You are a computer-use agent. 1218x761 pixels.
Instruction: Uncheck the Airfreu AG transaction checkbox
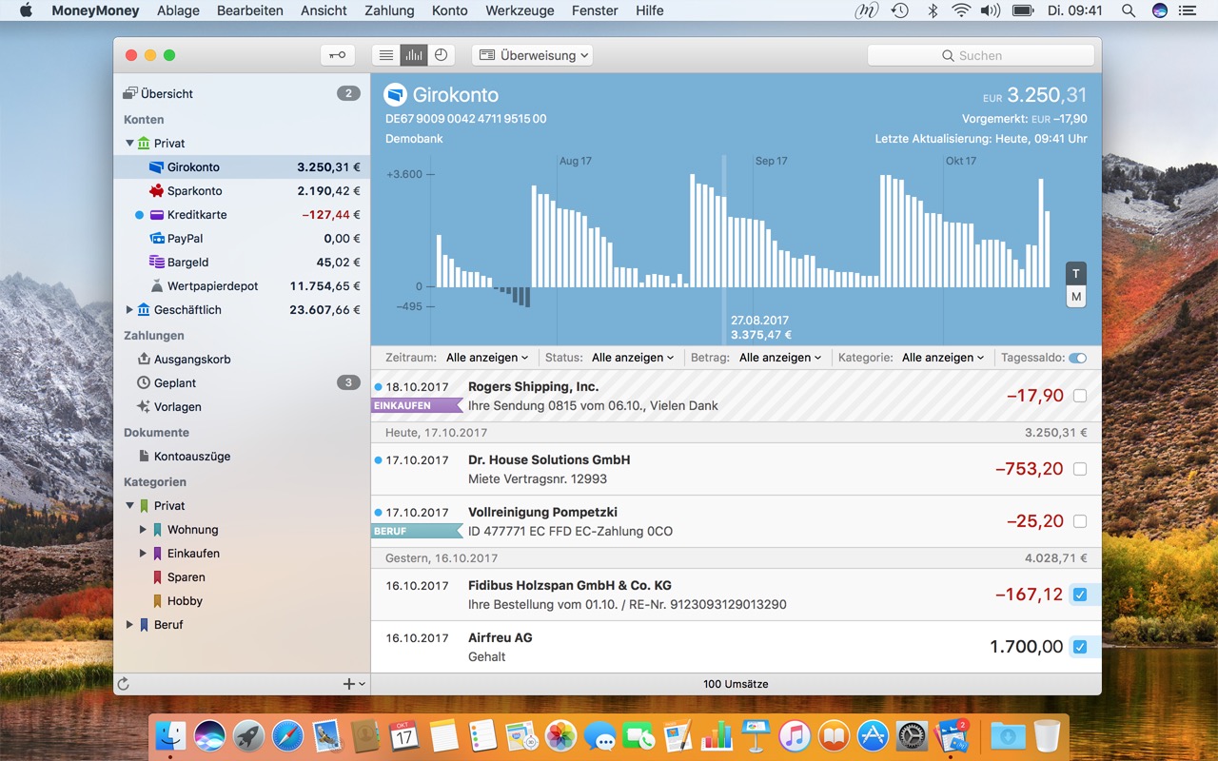point(1080,647)
